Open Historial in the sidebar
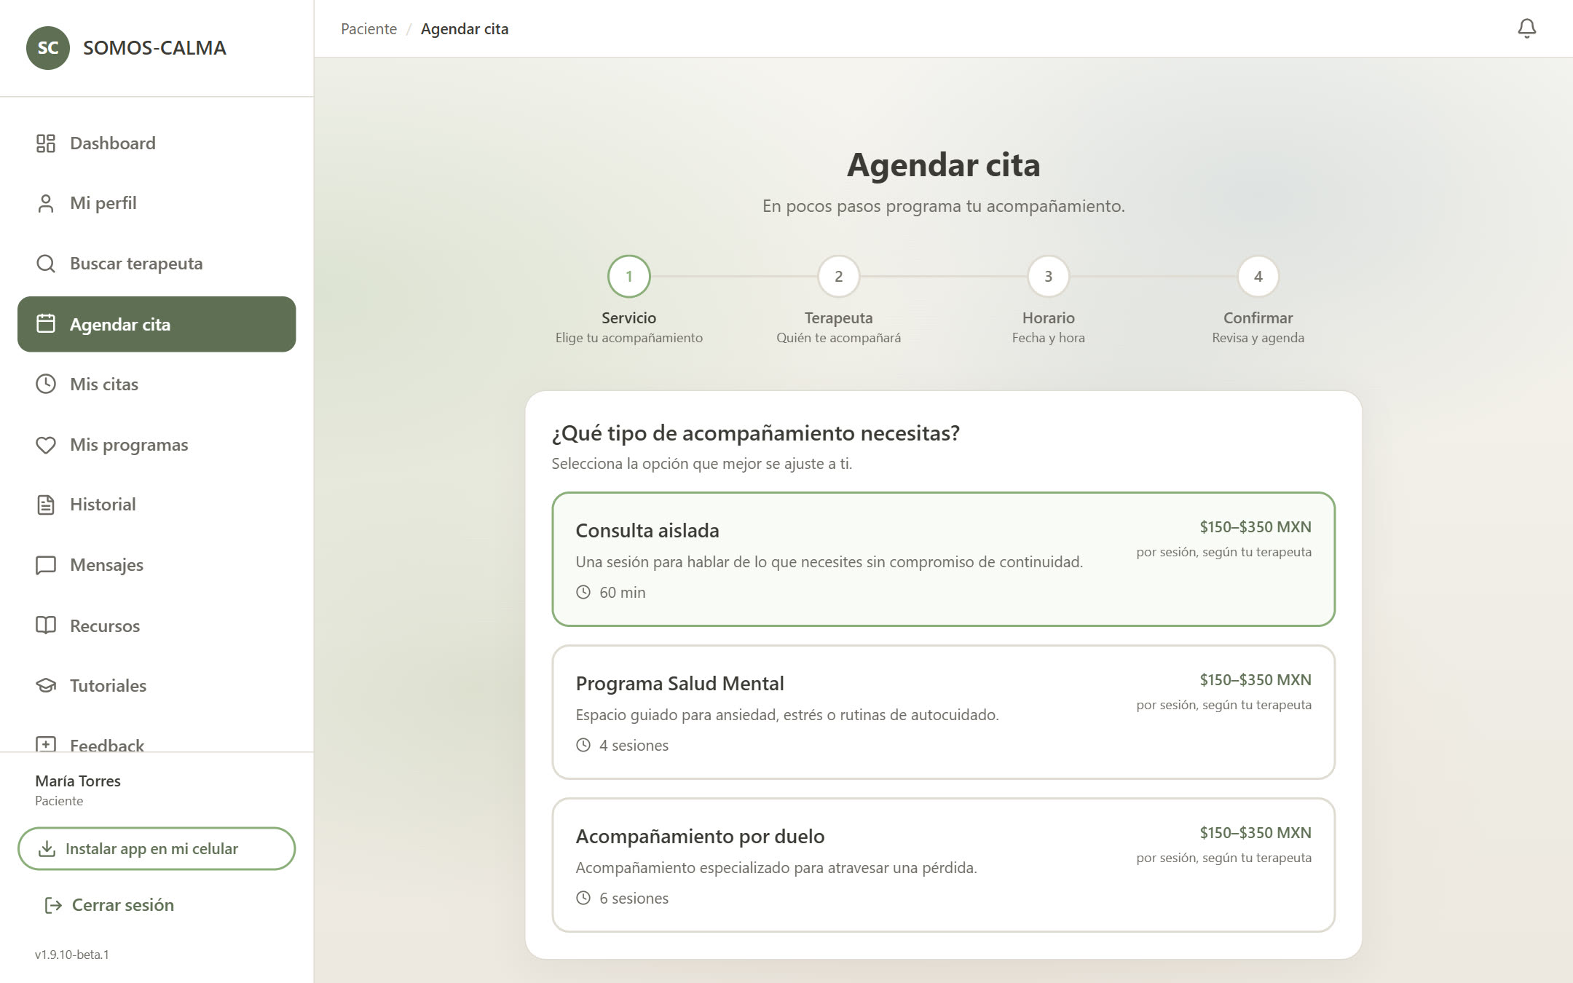 [157, 505]
